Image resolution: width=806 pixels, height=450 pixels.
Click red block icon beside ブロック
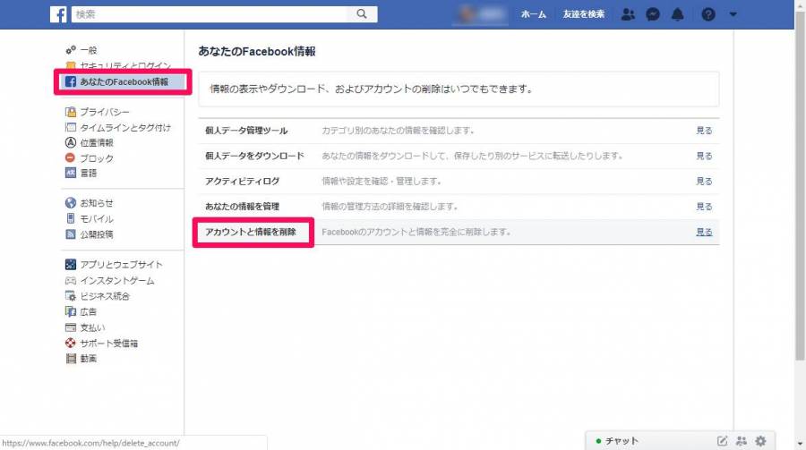click(71, 157)
